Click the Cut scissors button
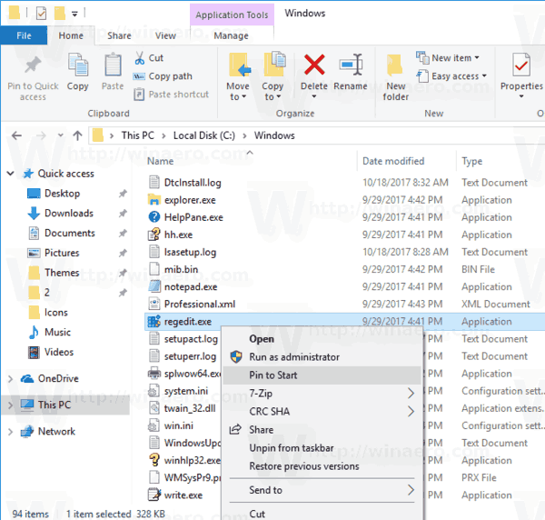Screen dimensions: 545x520 (149, 58)
